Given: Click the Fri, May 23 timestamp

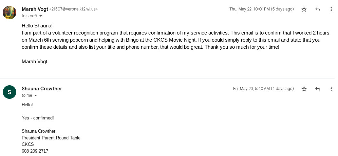Looking at the screenshot, I should tap(263, 89).
